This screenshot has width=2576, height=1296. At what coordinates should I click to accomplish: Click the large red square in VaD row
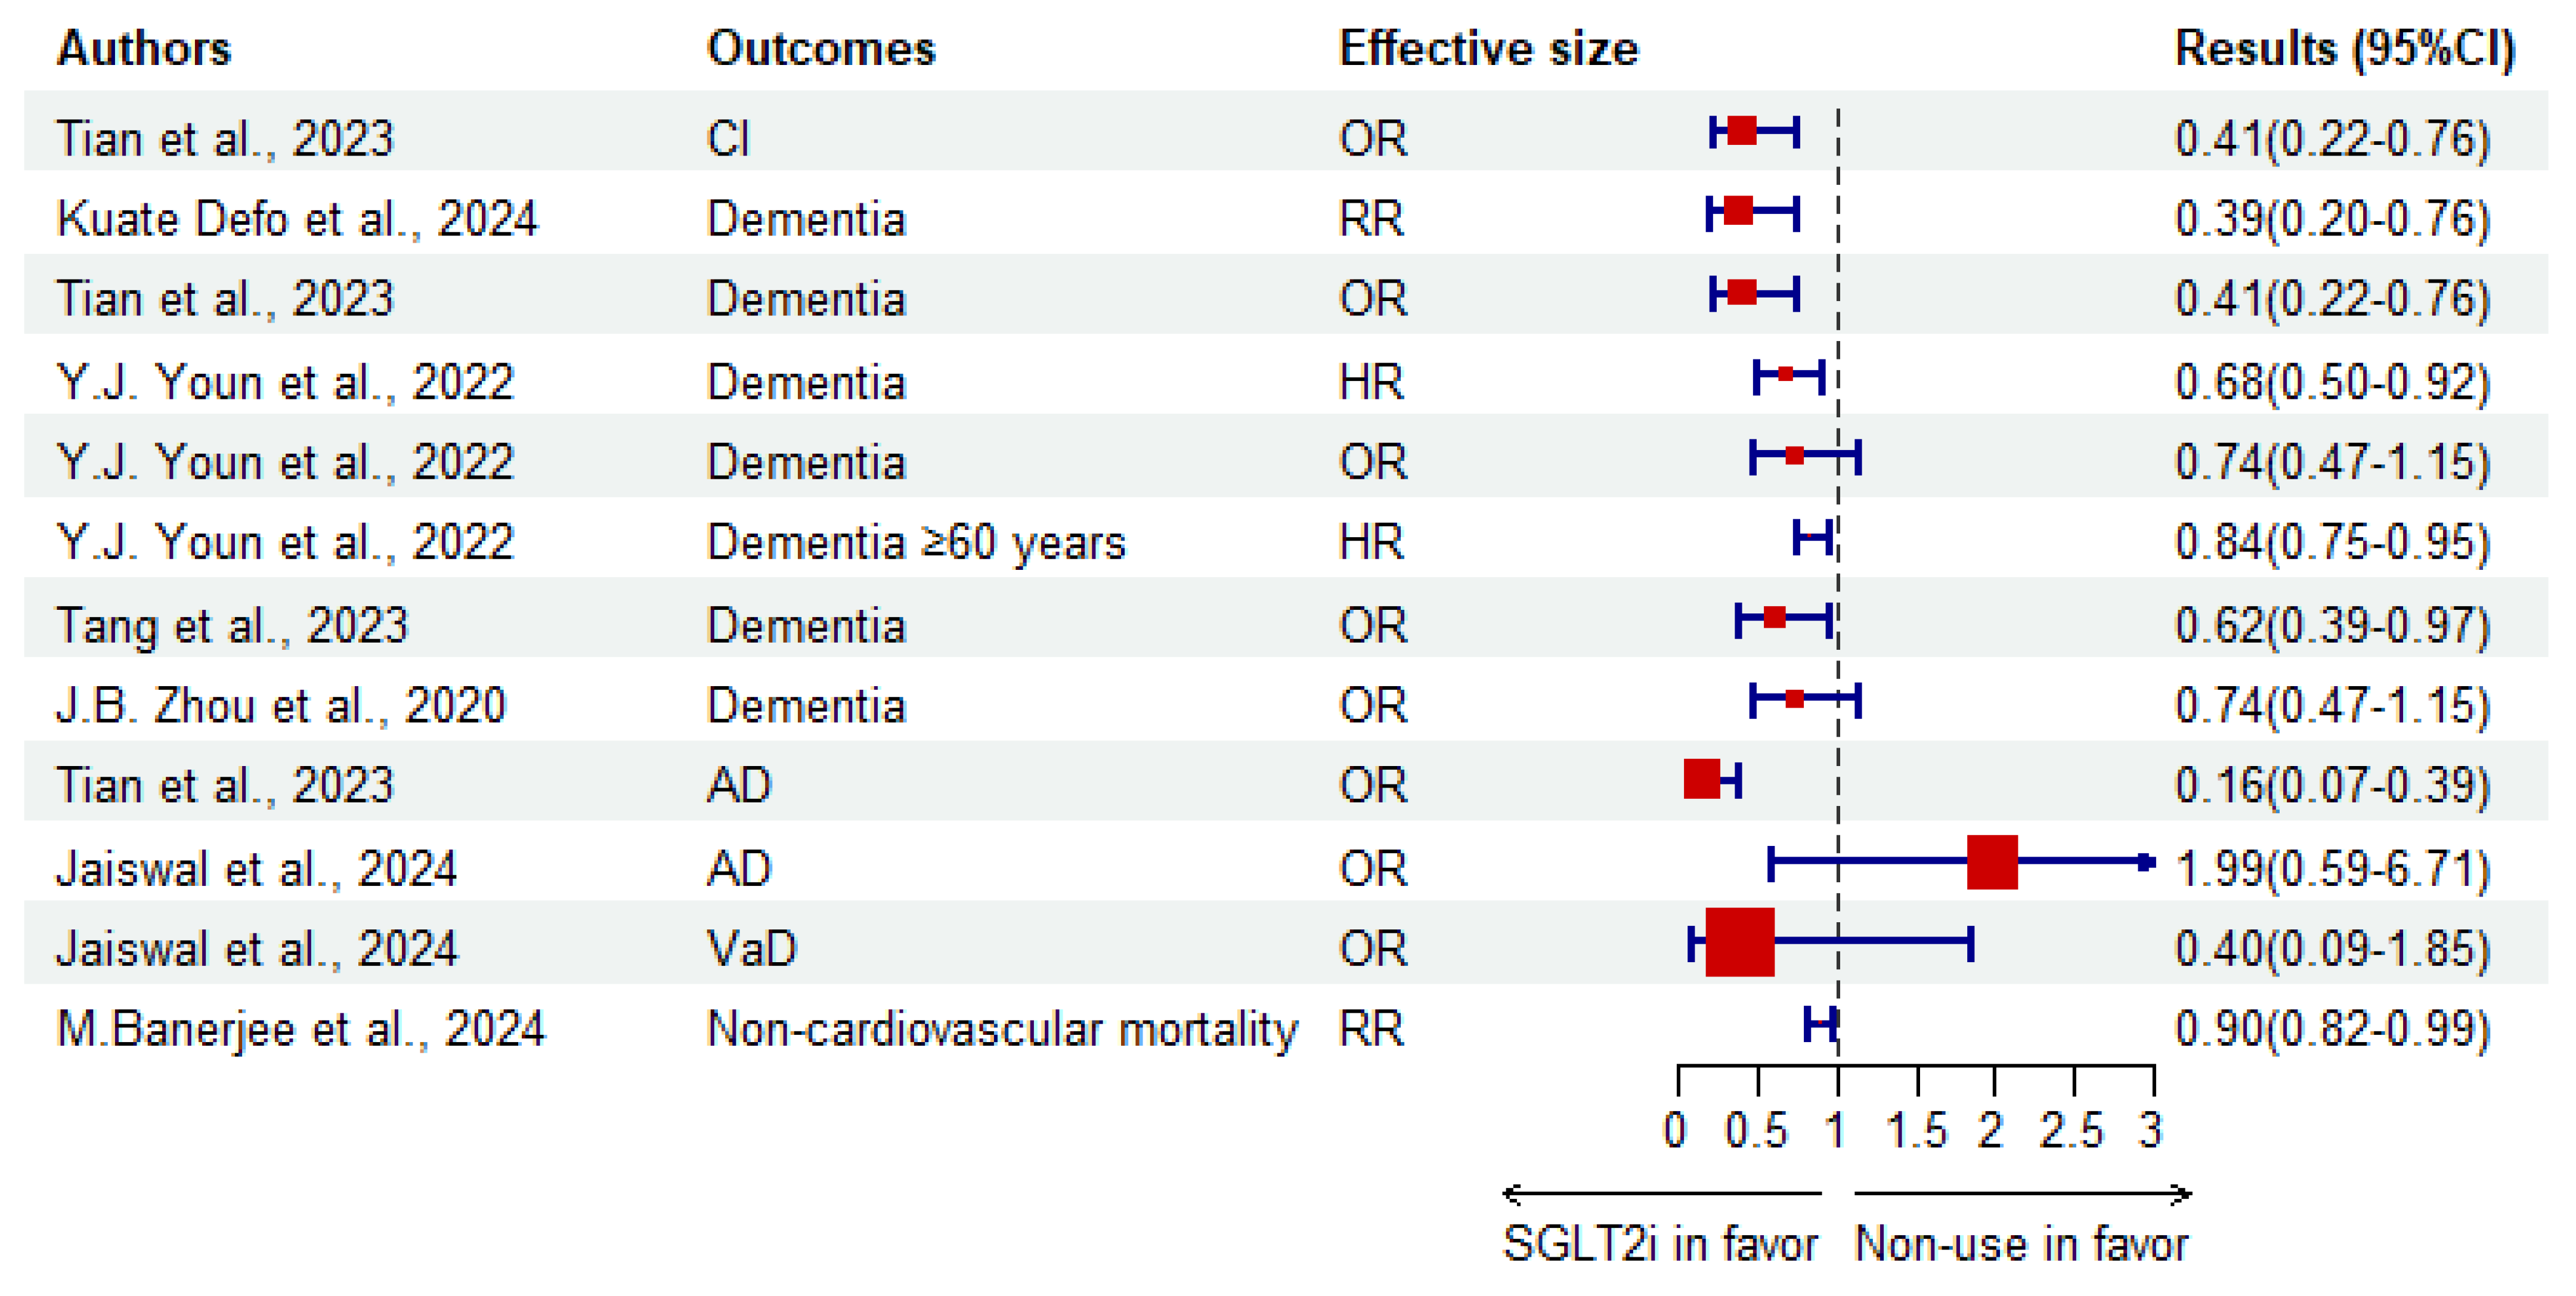coord(1739,942)
